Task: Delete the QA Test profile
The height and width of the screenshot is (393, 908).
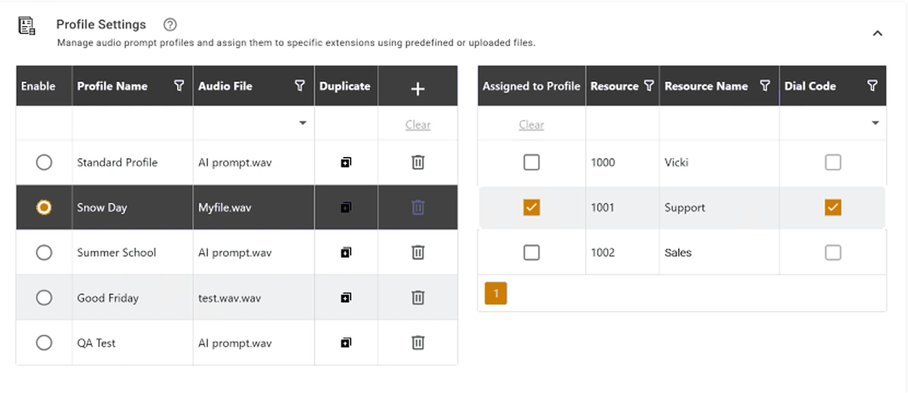Action: 418,343
